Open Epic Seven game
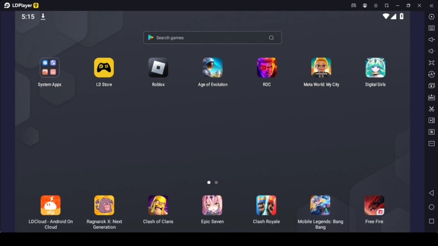This screenshot has width=438, height=246. pos(212,205)
